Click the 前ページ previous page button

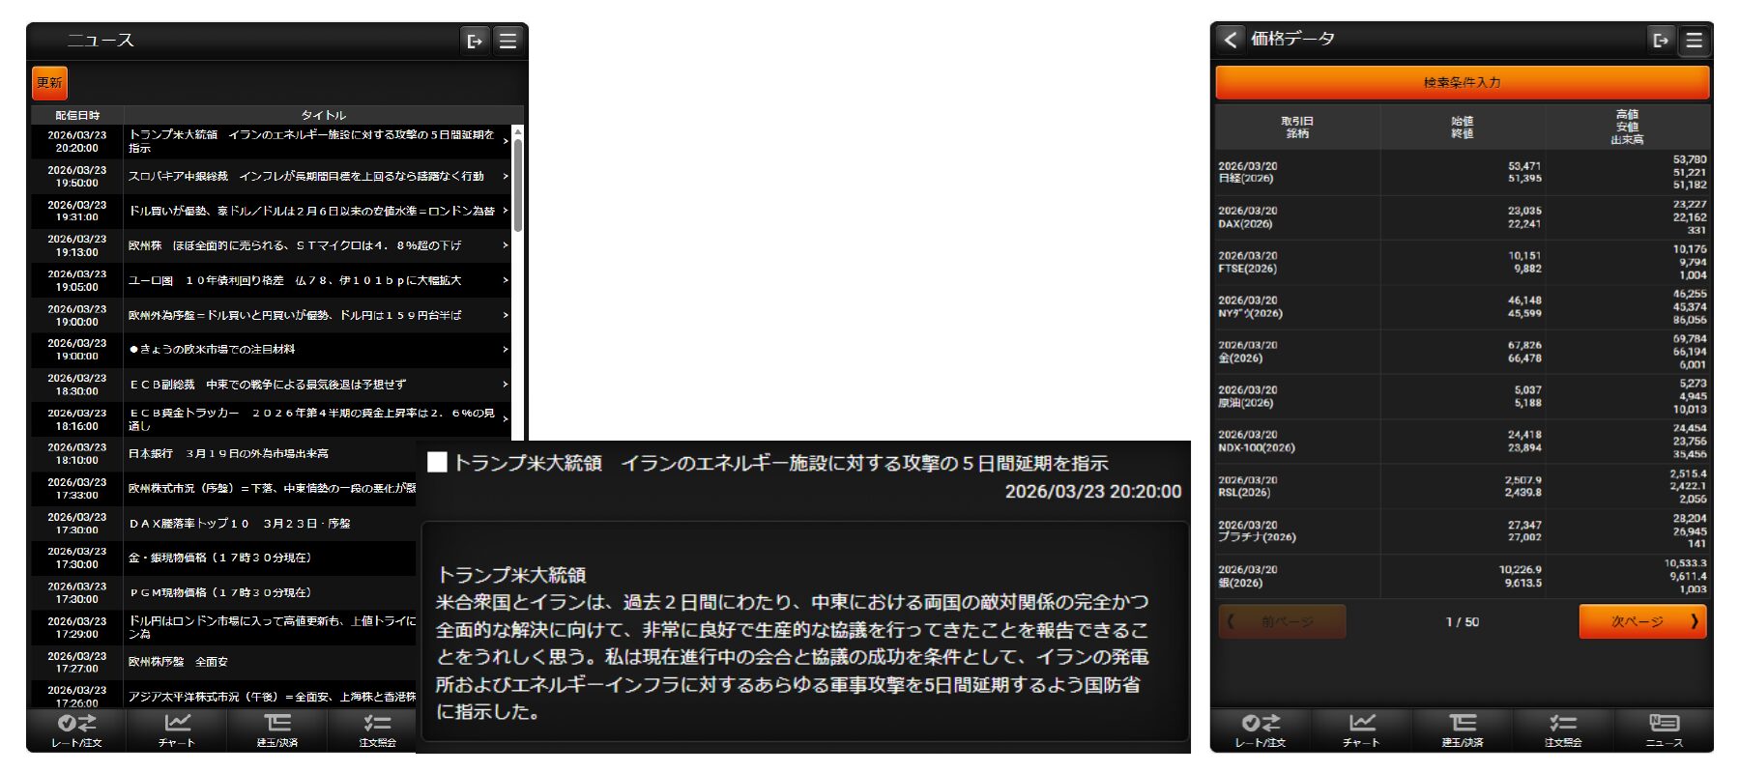1282,621
